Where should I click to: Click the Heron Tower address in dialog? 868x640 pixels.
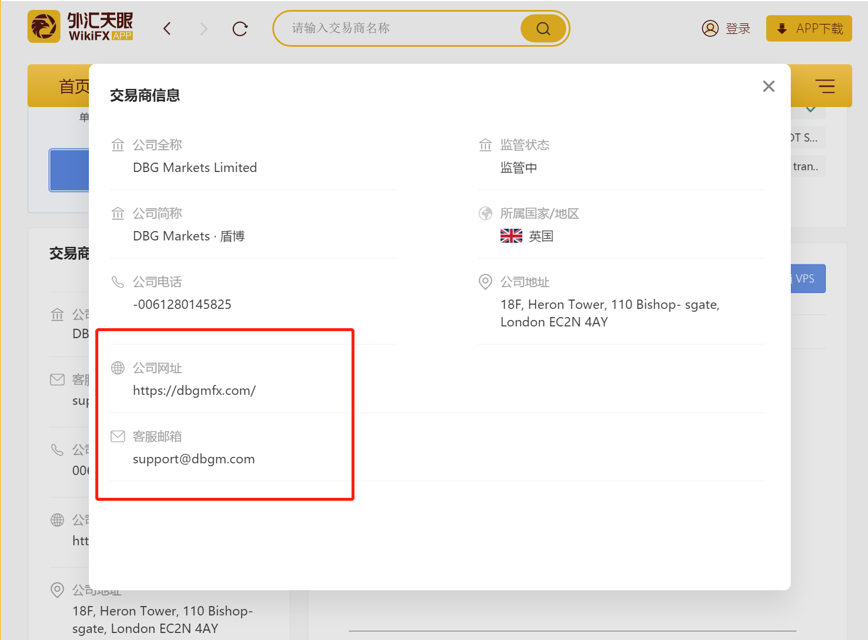[x=610, y=313]
